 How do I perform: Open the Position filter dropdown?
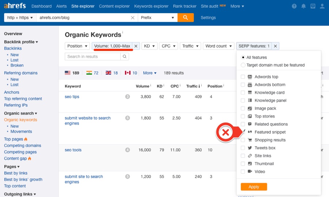click(77, 46)
